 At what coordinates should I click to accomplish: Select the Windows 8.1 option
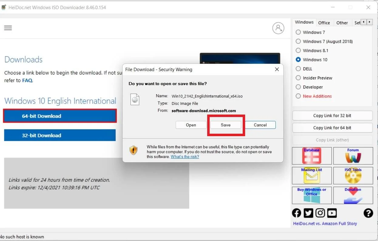point(298,50)
